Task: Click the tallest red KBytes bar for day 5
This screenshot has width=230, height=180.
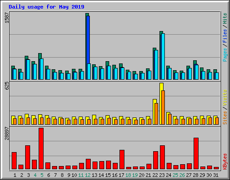Action: pyautogui.click(x=41, y=148)
